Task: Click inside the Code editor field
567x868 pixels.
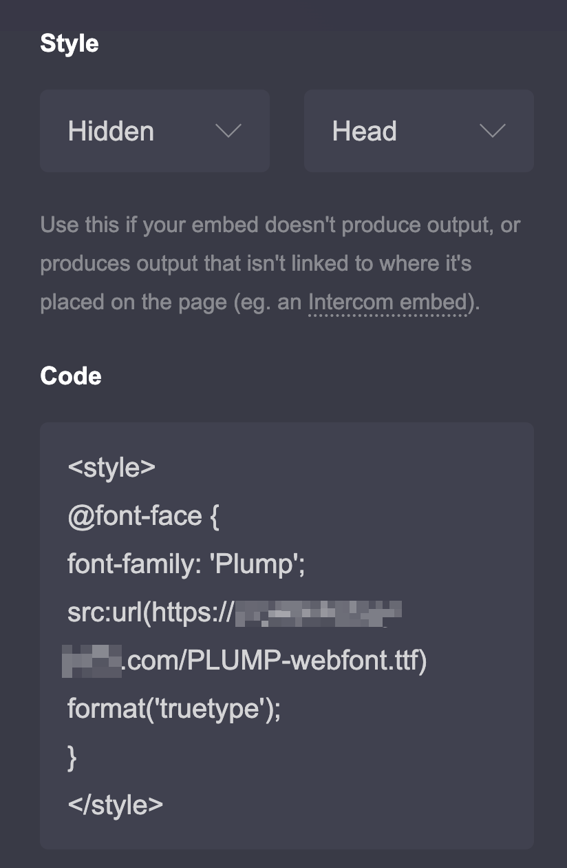Action: pyautogui.click(x=288, y=634)
